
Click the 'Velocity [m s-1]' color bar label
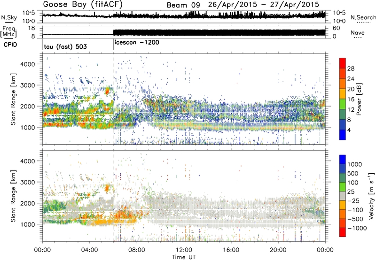point(371,196)
